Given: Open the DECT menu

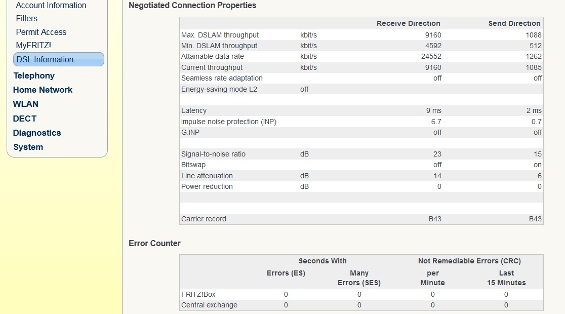Looking at the screenshot, I should 25,119.
